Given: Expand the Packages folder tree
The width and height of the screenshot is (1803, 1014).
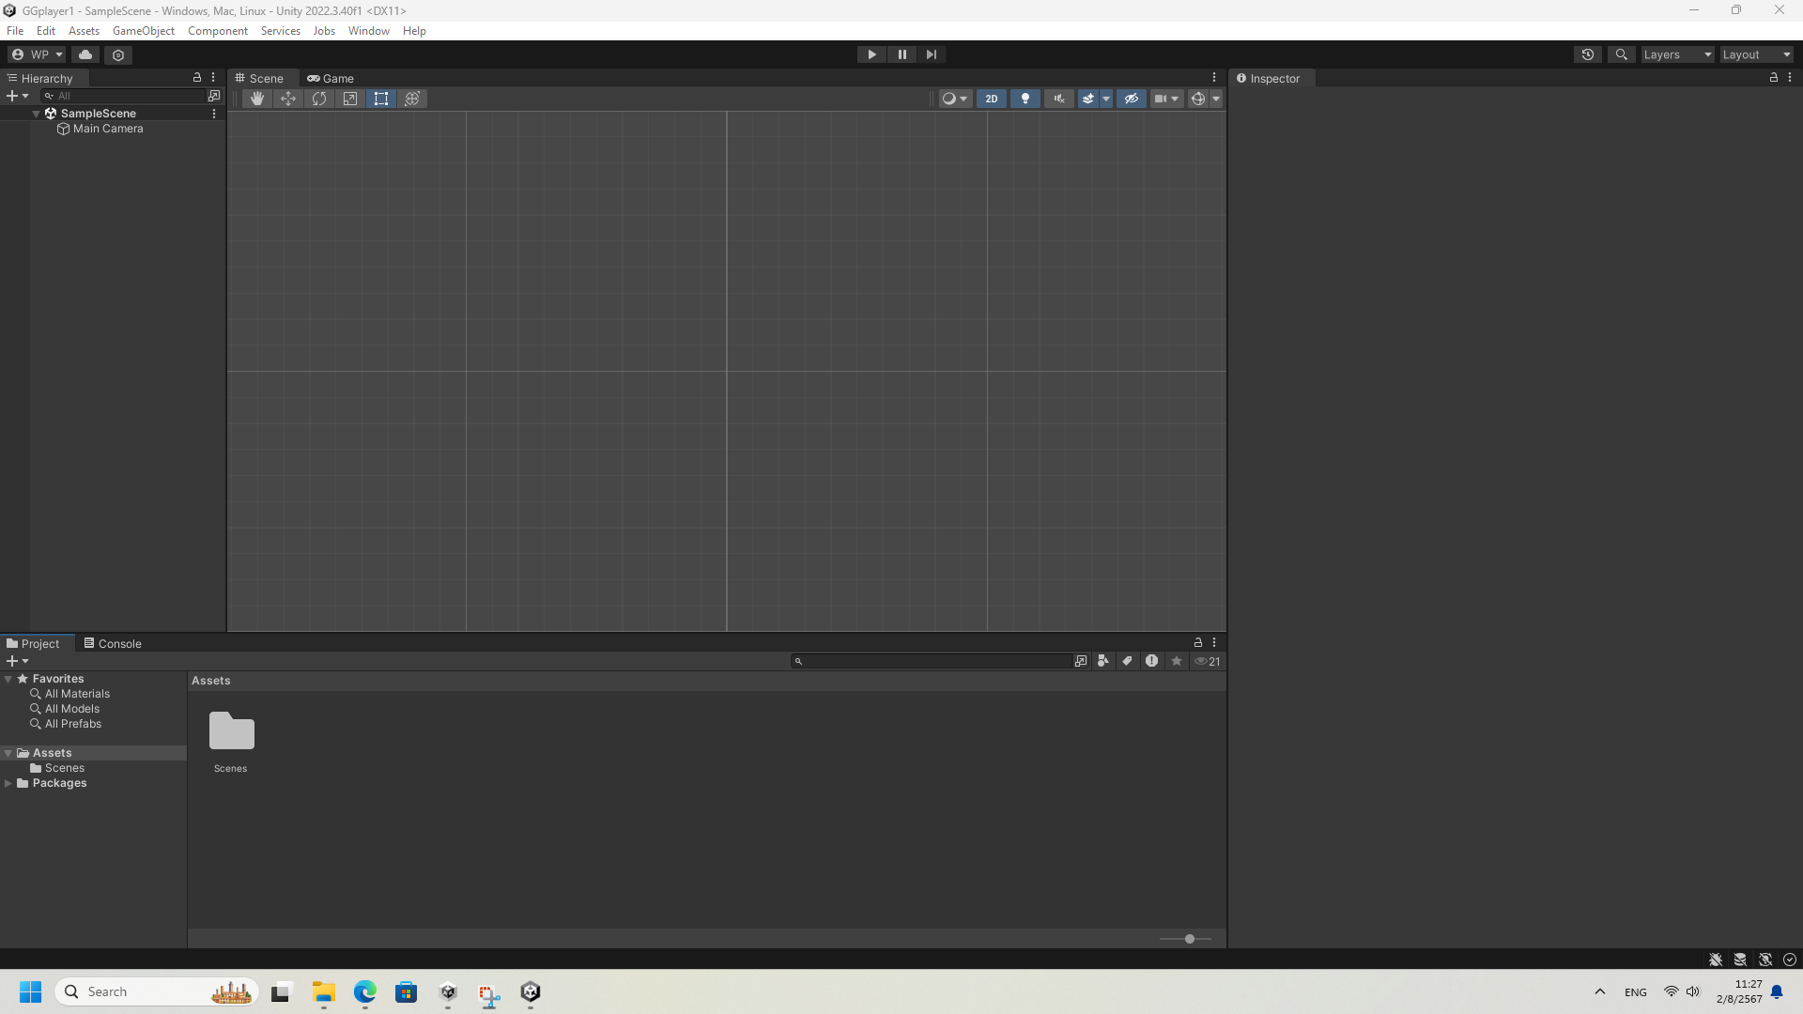Looking at the screenshot, I should [x=8, y=783].
